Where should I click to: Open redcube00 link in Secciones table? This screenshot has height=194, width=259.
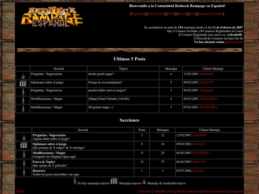tap(200, 135)
